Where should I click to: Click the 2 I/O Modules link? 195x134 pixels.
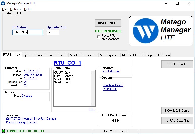coord(111,71)
